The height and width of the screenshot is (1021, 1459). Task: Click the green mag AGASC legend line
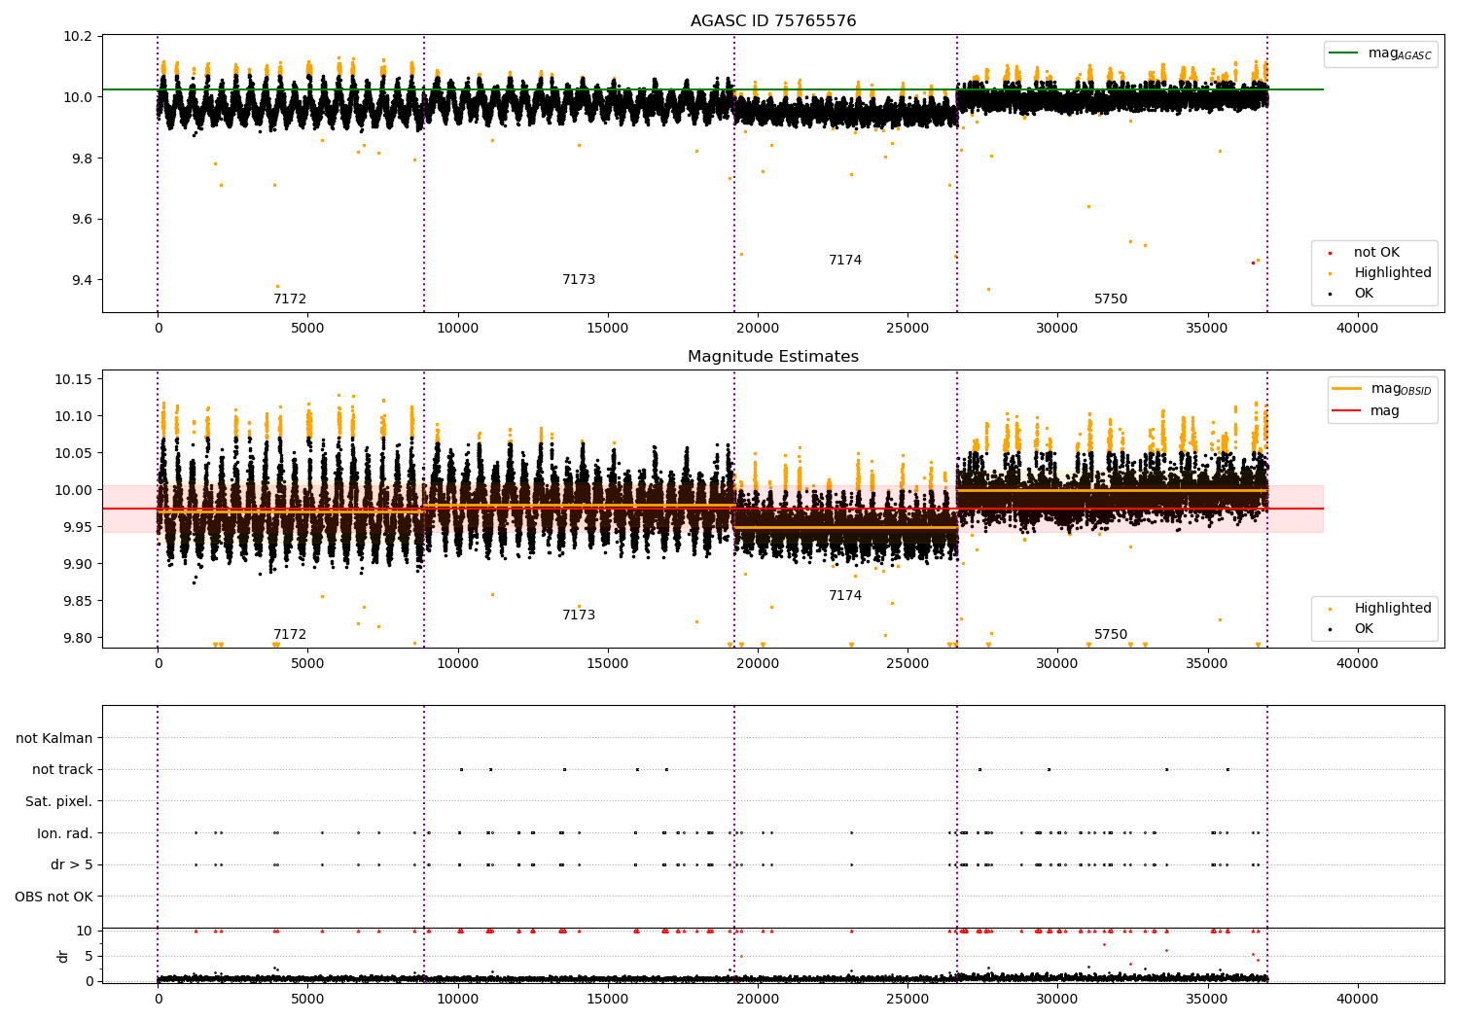coord(1344,53)
